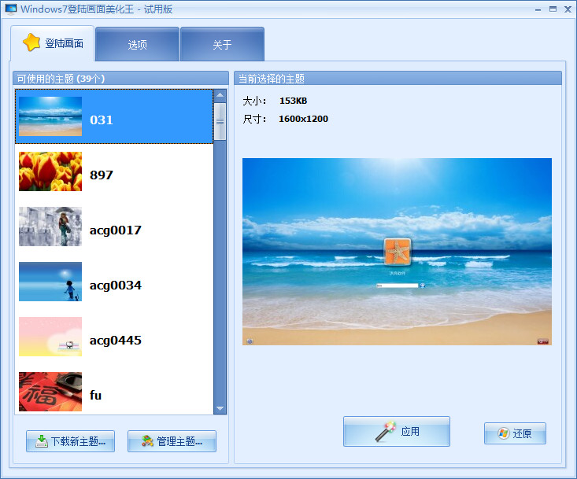This screenshot has width=577, height=479.
Task: Click the red shutdown icon in preview
Action: pos(543,341)
